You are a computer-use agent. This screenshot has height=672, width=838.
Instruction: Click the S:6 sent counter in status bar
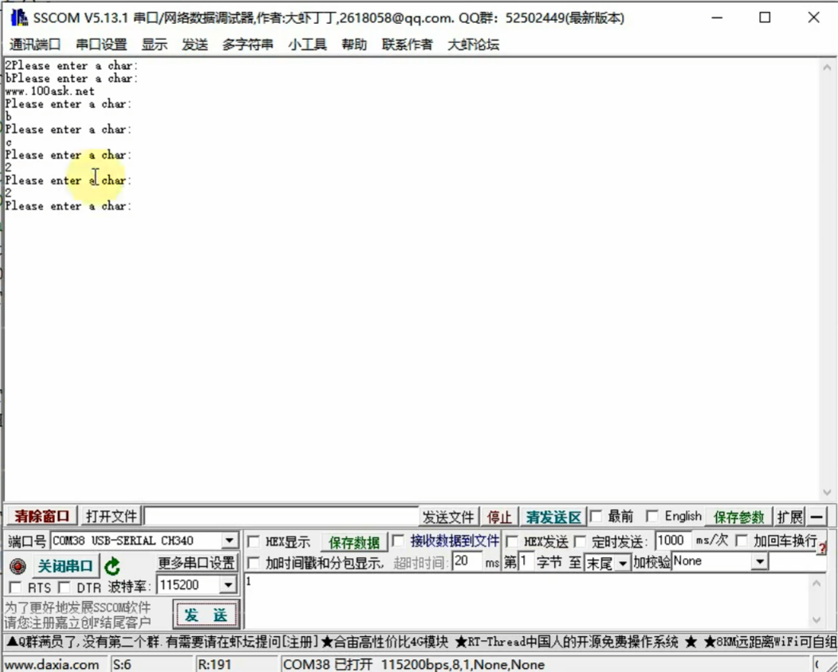(x=122, y=665)
